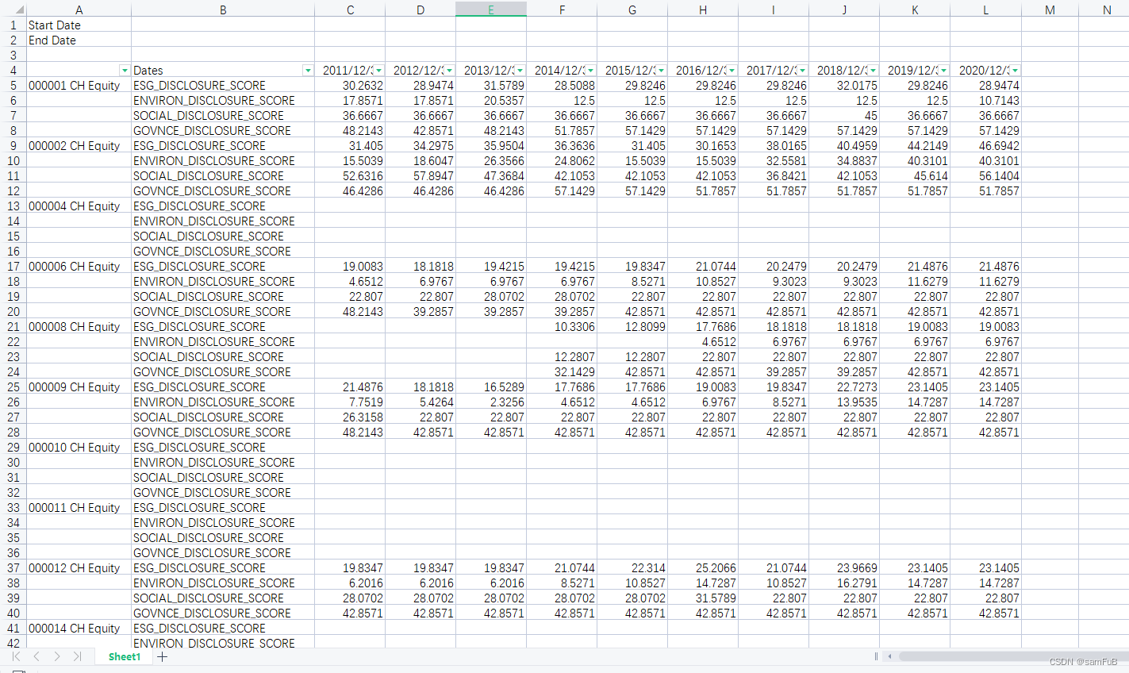Select value 13.9535 in column J
The height and width of the screenshot is (673, 1129).
844,402
